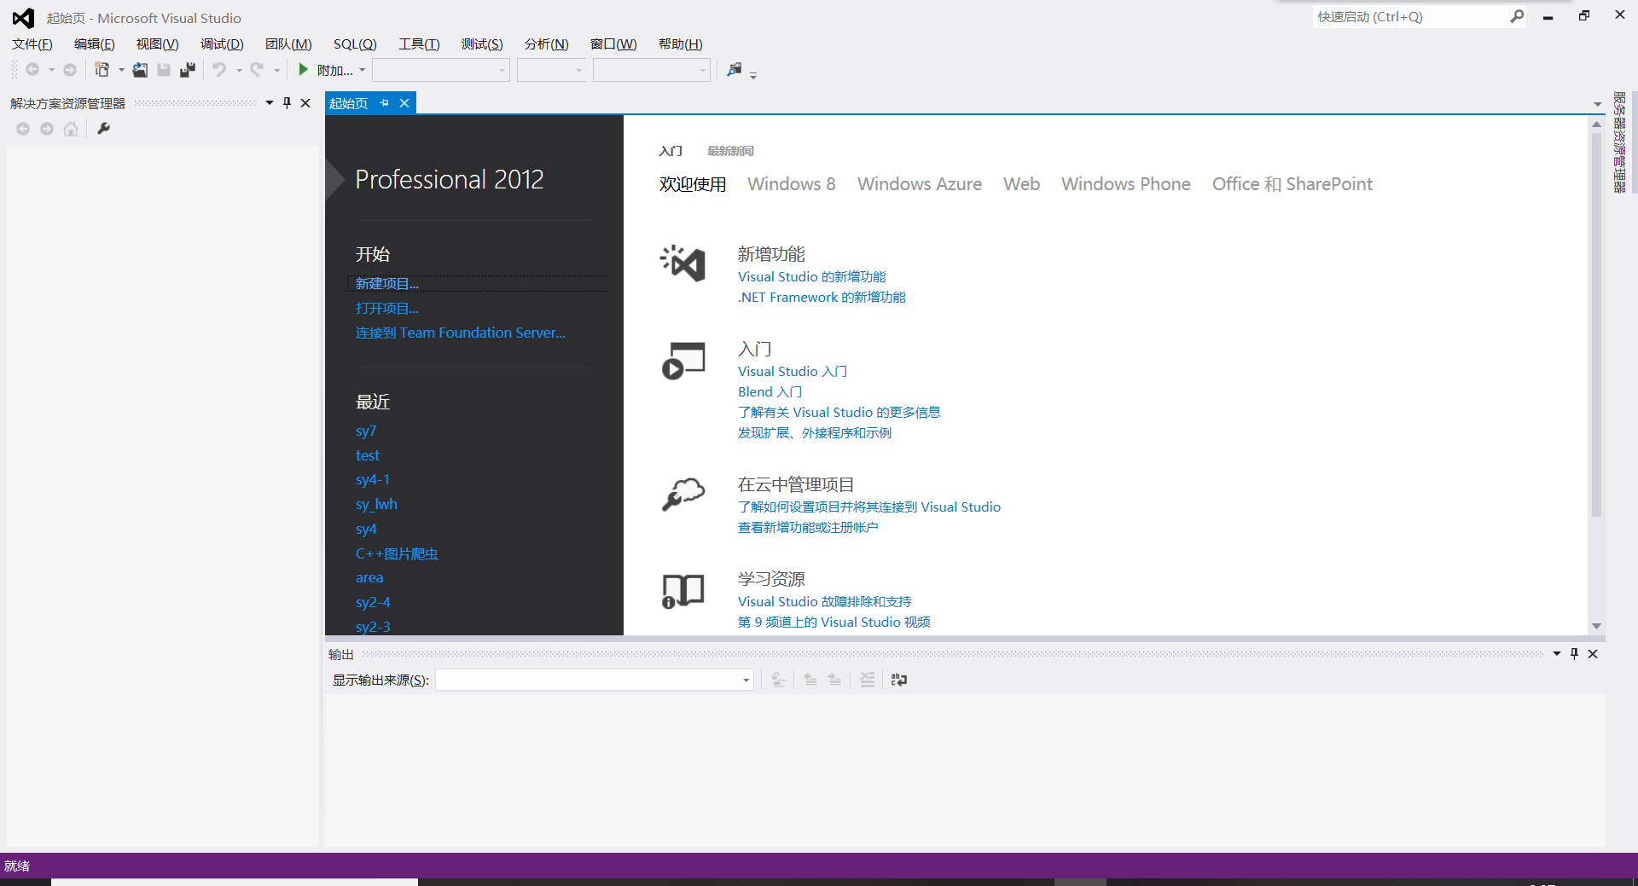Open recent project sy_lwh

[x=376, y=504]
